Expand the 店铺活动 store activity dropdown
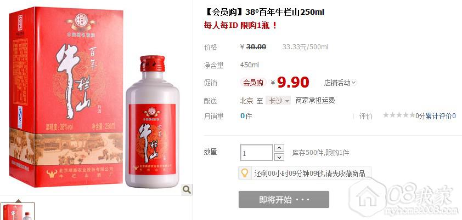Image resolution: width=462 pixels, height=220 pixels. click(x=340, y=83)
